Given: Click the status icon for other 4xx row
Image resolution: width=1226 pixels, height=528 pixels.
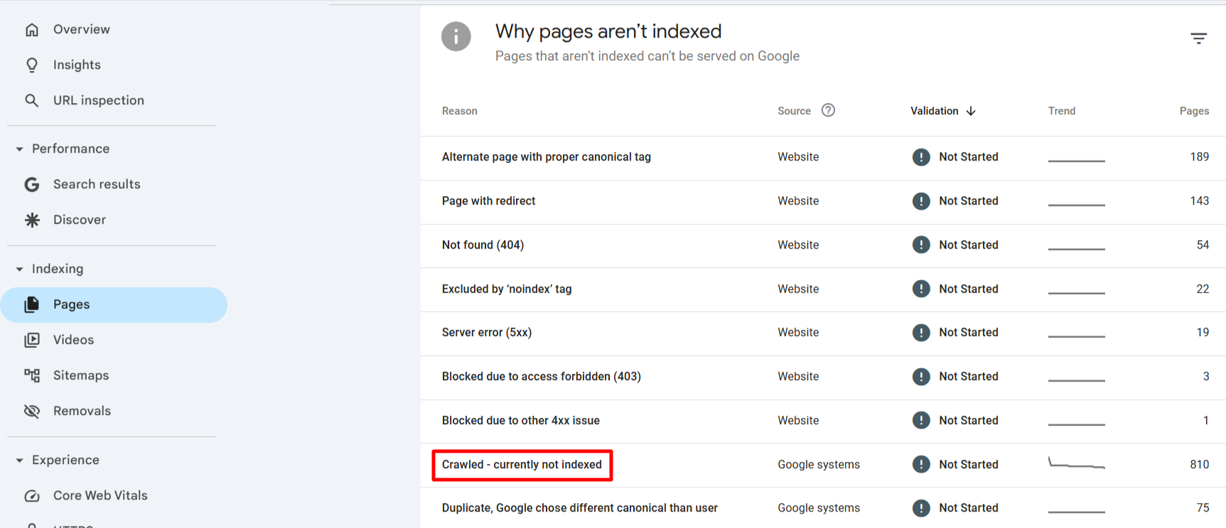Looking at the screenshot, I should point(921,421).
